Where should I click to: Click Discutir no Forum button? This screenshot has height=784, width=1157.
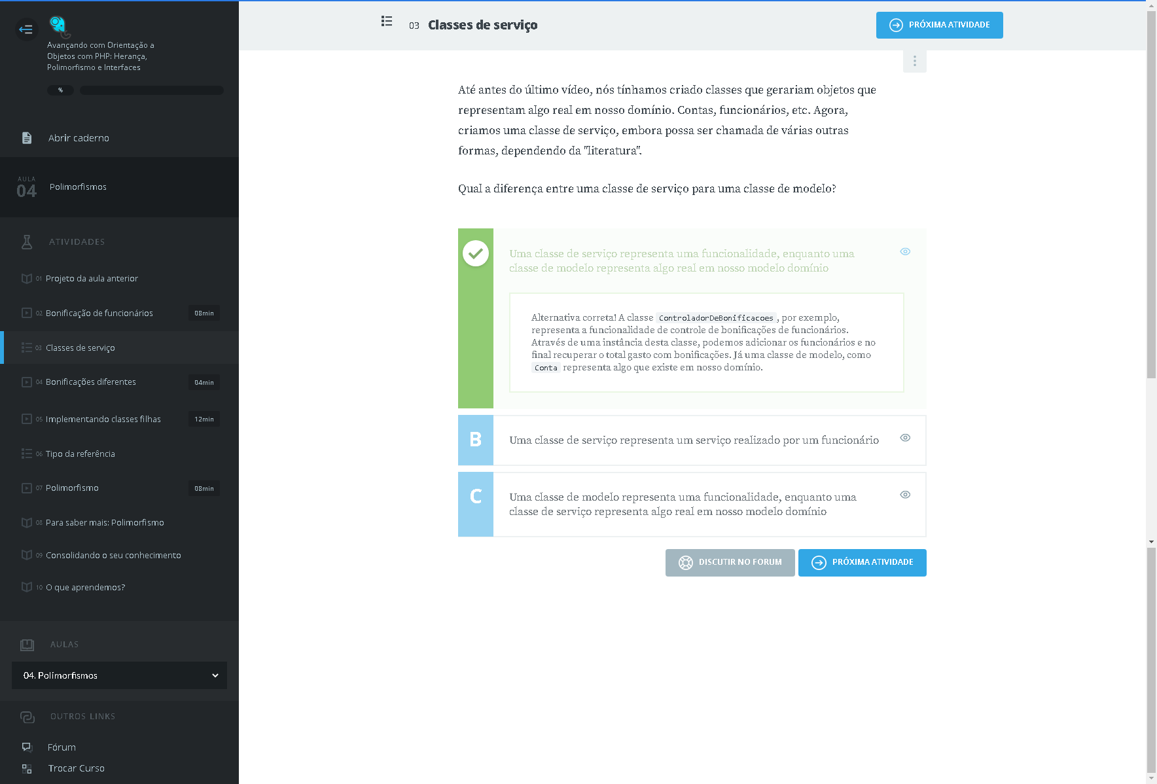tap(730, 563)
